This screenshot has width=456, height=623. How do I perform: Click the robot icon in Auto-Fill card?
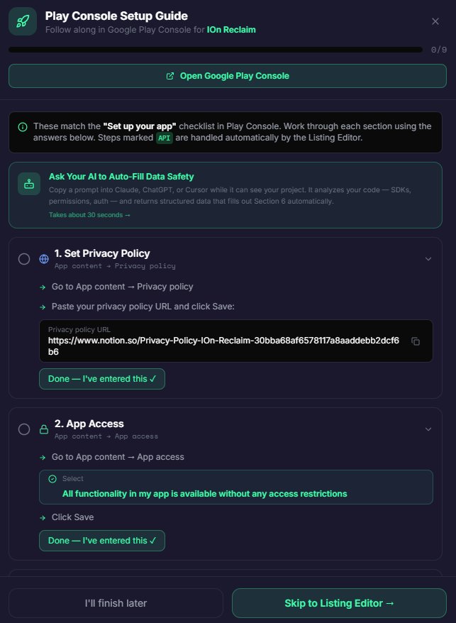[29, 184]
